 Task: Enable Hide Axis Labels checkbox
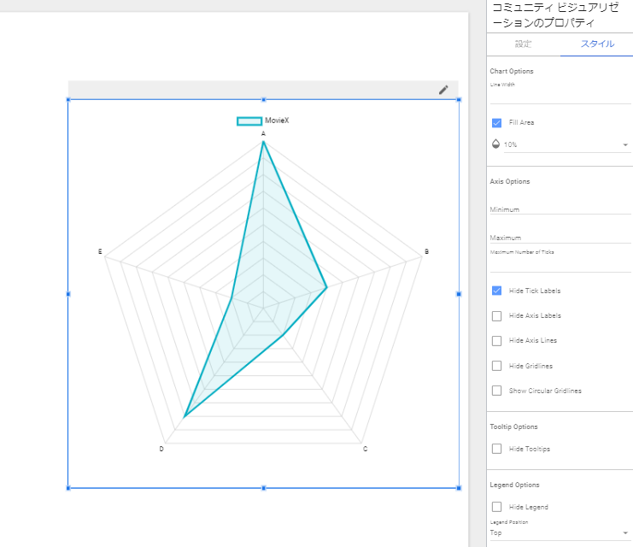click(497, 316)
